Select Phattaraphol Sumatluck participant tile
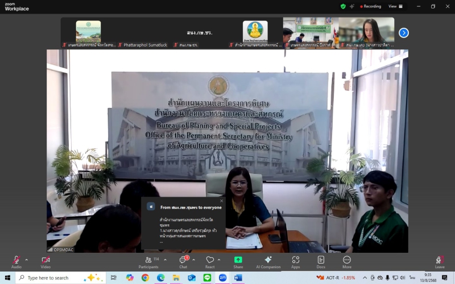The image size is (455, 284). click(x=144, y=33)
